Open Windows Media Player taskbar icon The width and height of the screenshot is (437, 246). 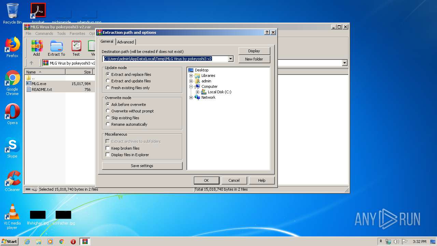[50, 242]
